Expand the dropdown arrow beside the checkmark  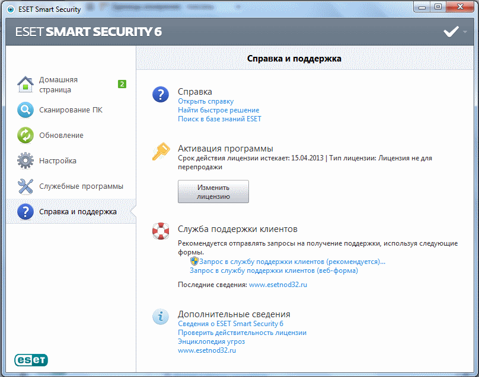click(465, 32)
